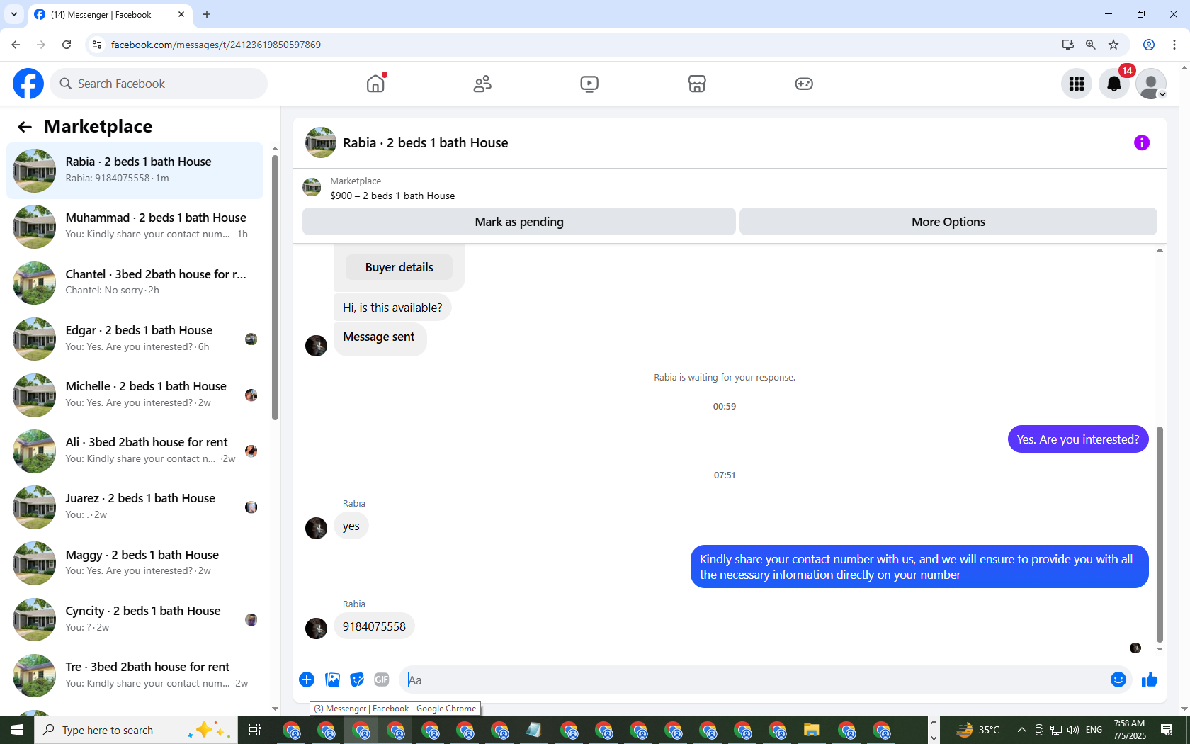The image size is (1190, 744).
Task: Open Chrome three-dot menu
Action: [x=1174, y=45]
